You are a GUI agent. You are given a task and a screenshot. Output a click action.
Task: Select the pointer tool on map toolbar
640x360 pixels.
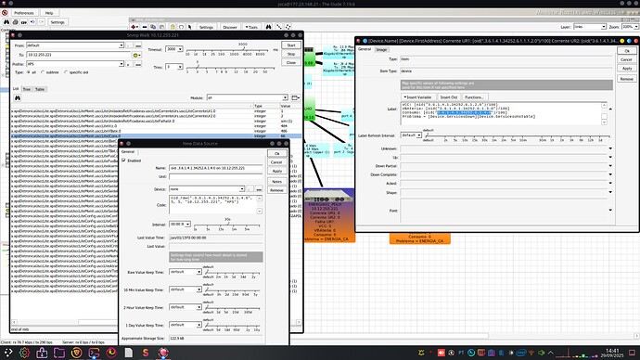pyautogui.click(x=190, y=27)
